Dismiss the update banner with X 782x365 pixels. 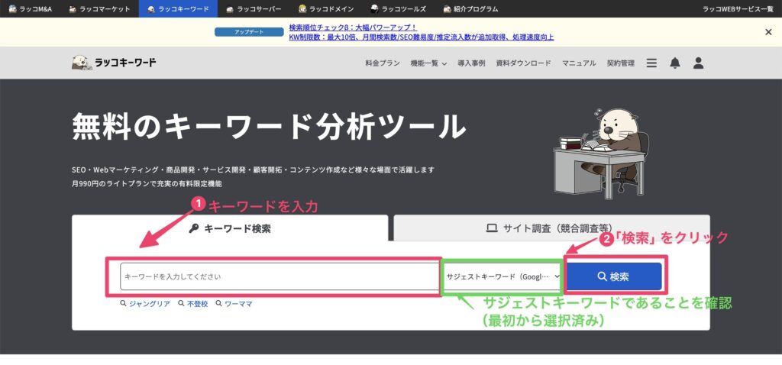[x=768, y=32]
